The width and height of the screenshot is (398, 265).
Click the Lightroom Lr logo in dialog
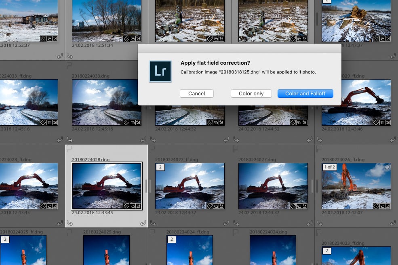(x=160, y=72)
